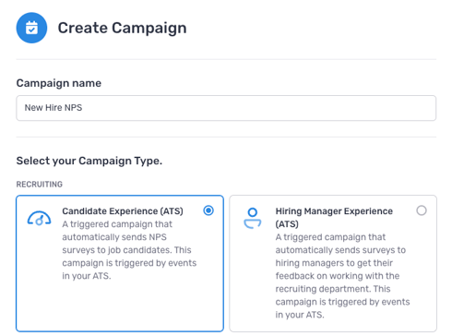Click the Candidate Experience card description text
This screenshot has width=452, height=336.
(129, 250)
